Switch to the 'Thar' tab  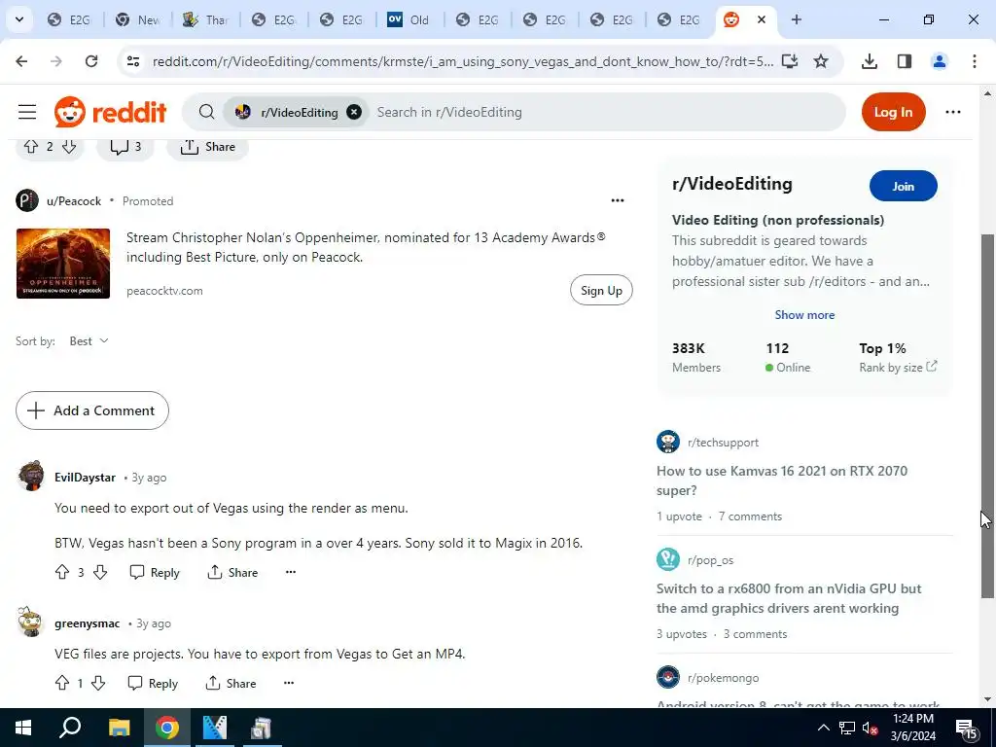point(205,19)
